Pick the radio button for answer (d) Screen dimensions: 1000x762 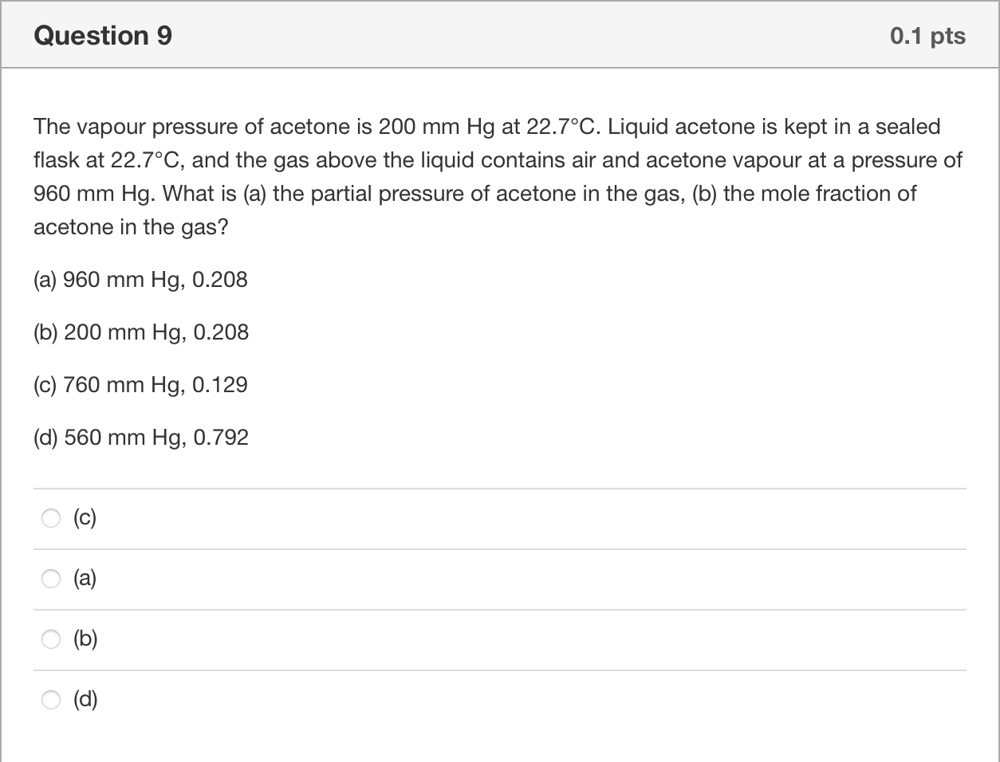(51, 700)
